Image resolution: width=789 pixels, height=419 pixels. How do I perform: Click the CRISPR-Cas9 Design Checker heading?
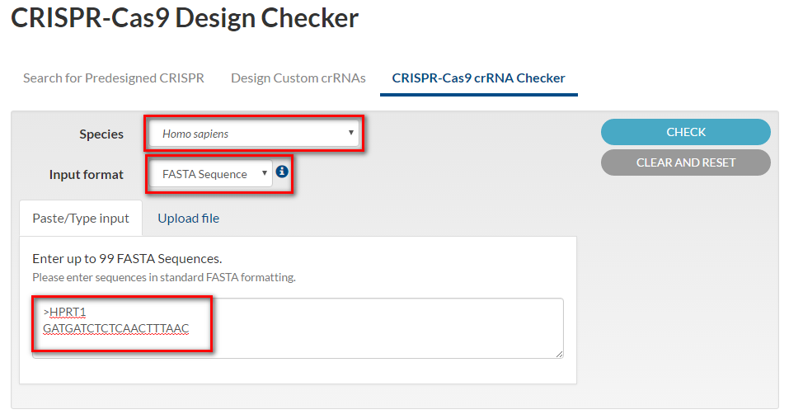pyautogui.click(x=185, y=18)
